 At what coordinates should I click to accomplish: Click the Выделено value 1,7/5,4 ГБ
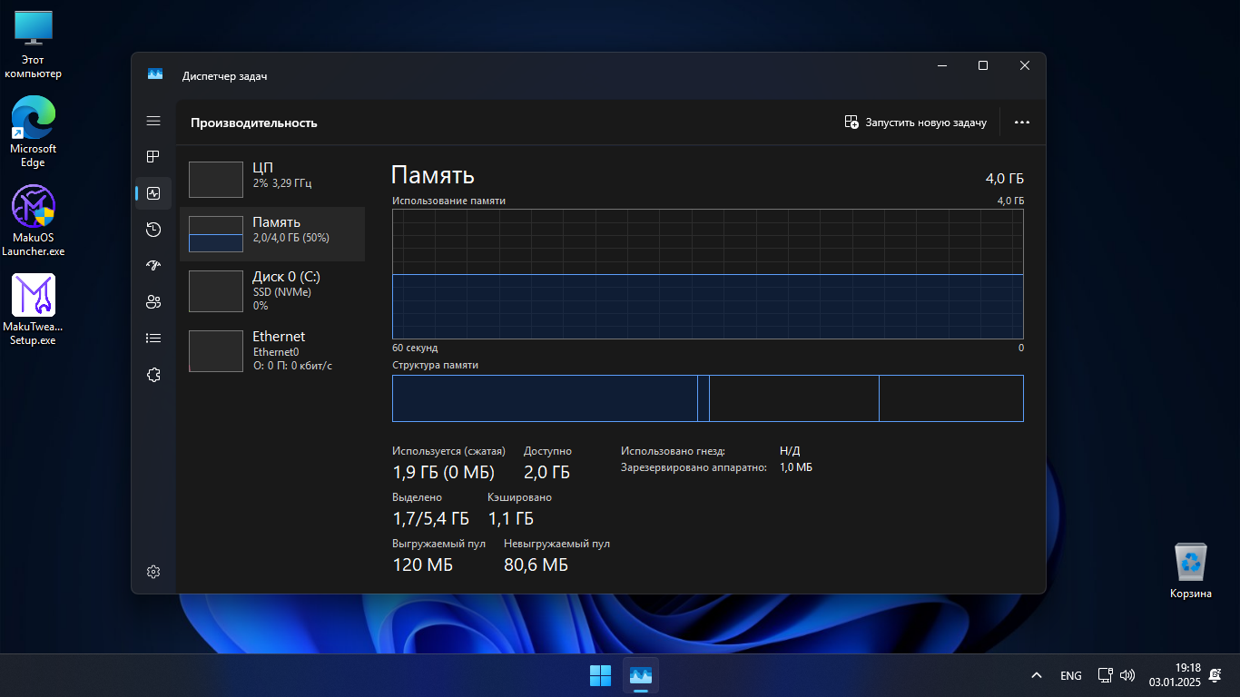pyautogui.click(x=431, y=518)
